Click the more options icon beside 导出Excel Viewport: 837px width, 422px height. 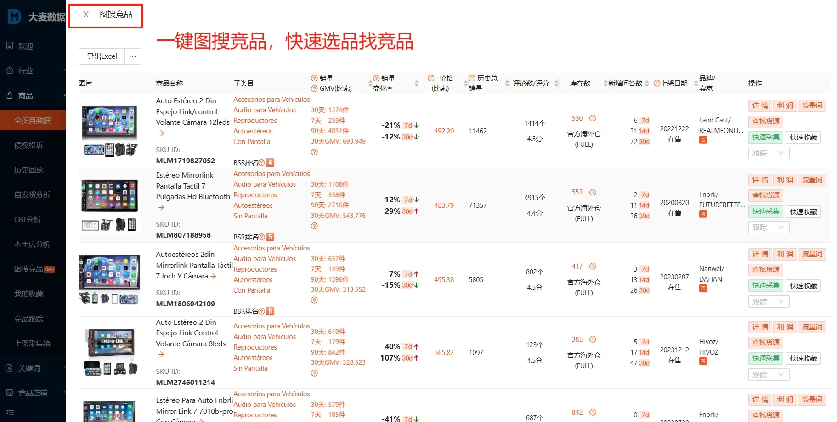[133, 56]
